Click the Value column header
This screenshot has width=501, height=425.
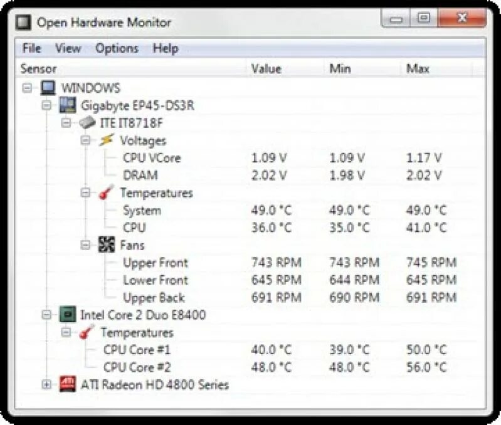[285, 69]
